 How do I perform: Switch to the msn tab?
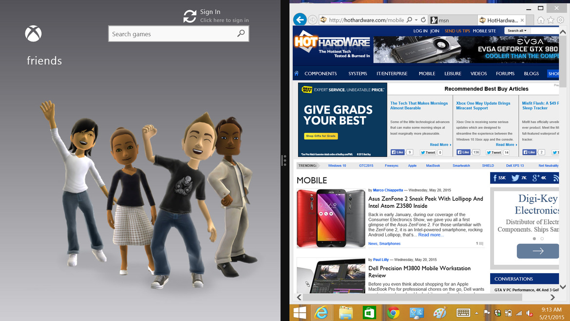click(x=453, y=20)
